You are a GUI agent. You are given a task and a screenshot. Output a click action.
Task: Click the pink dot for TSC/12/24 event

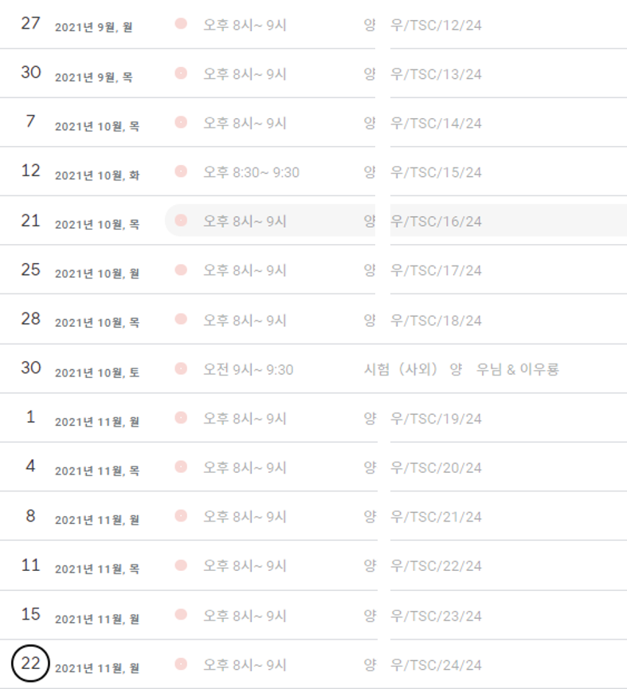[181, 24]
